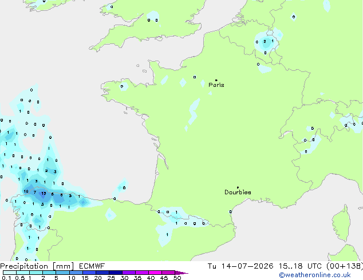The image size is (363, 280).
Task: Select legend swatch between 2 and 5
Action: click(49, 273)
